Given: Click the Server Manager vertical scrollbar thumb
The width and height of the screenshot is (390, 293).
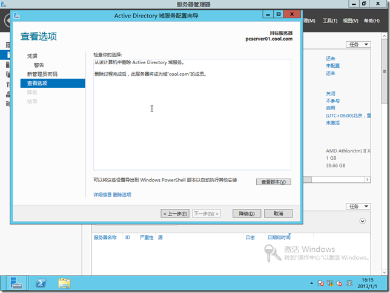Looking at the screenshot, I should 385,71.
